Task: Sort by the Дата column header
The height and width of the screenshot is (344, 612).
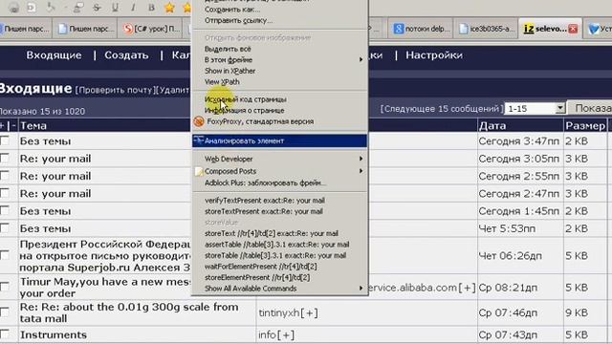Action: [492, 125]
